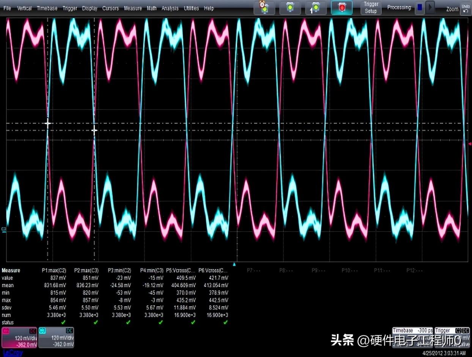Open the Help menu

pyautogui.click(x=209, y=8)
